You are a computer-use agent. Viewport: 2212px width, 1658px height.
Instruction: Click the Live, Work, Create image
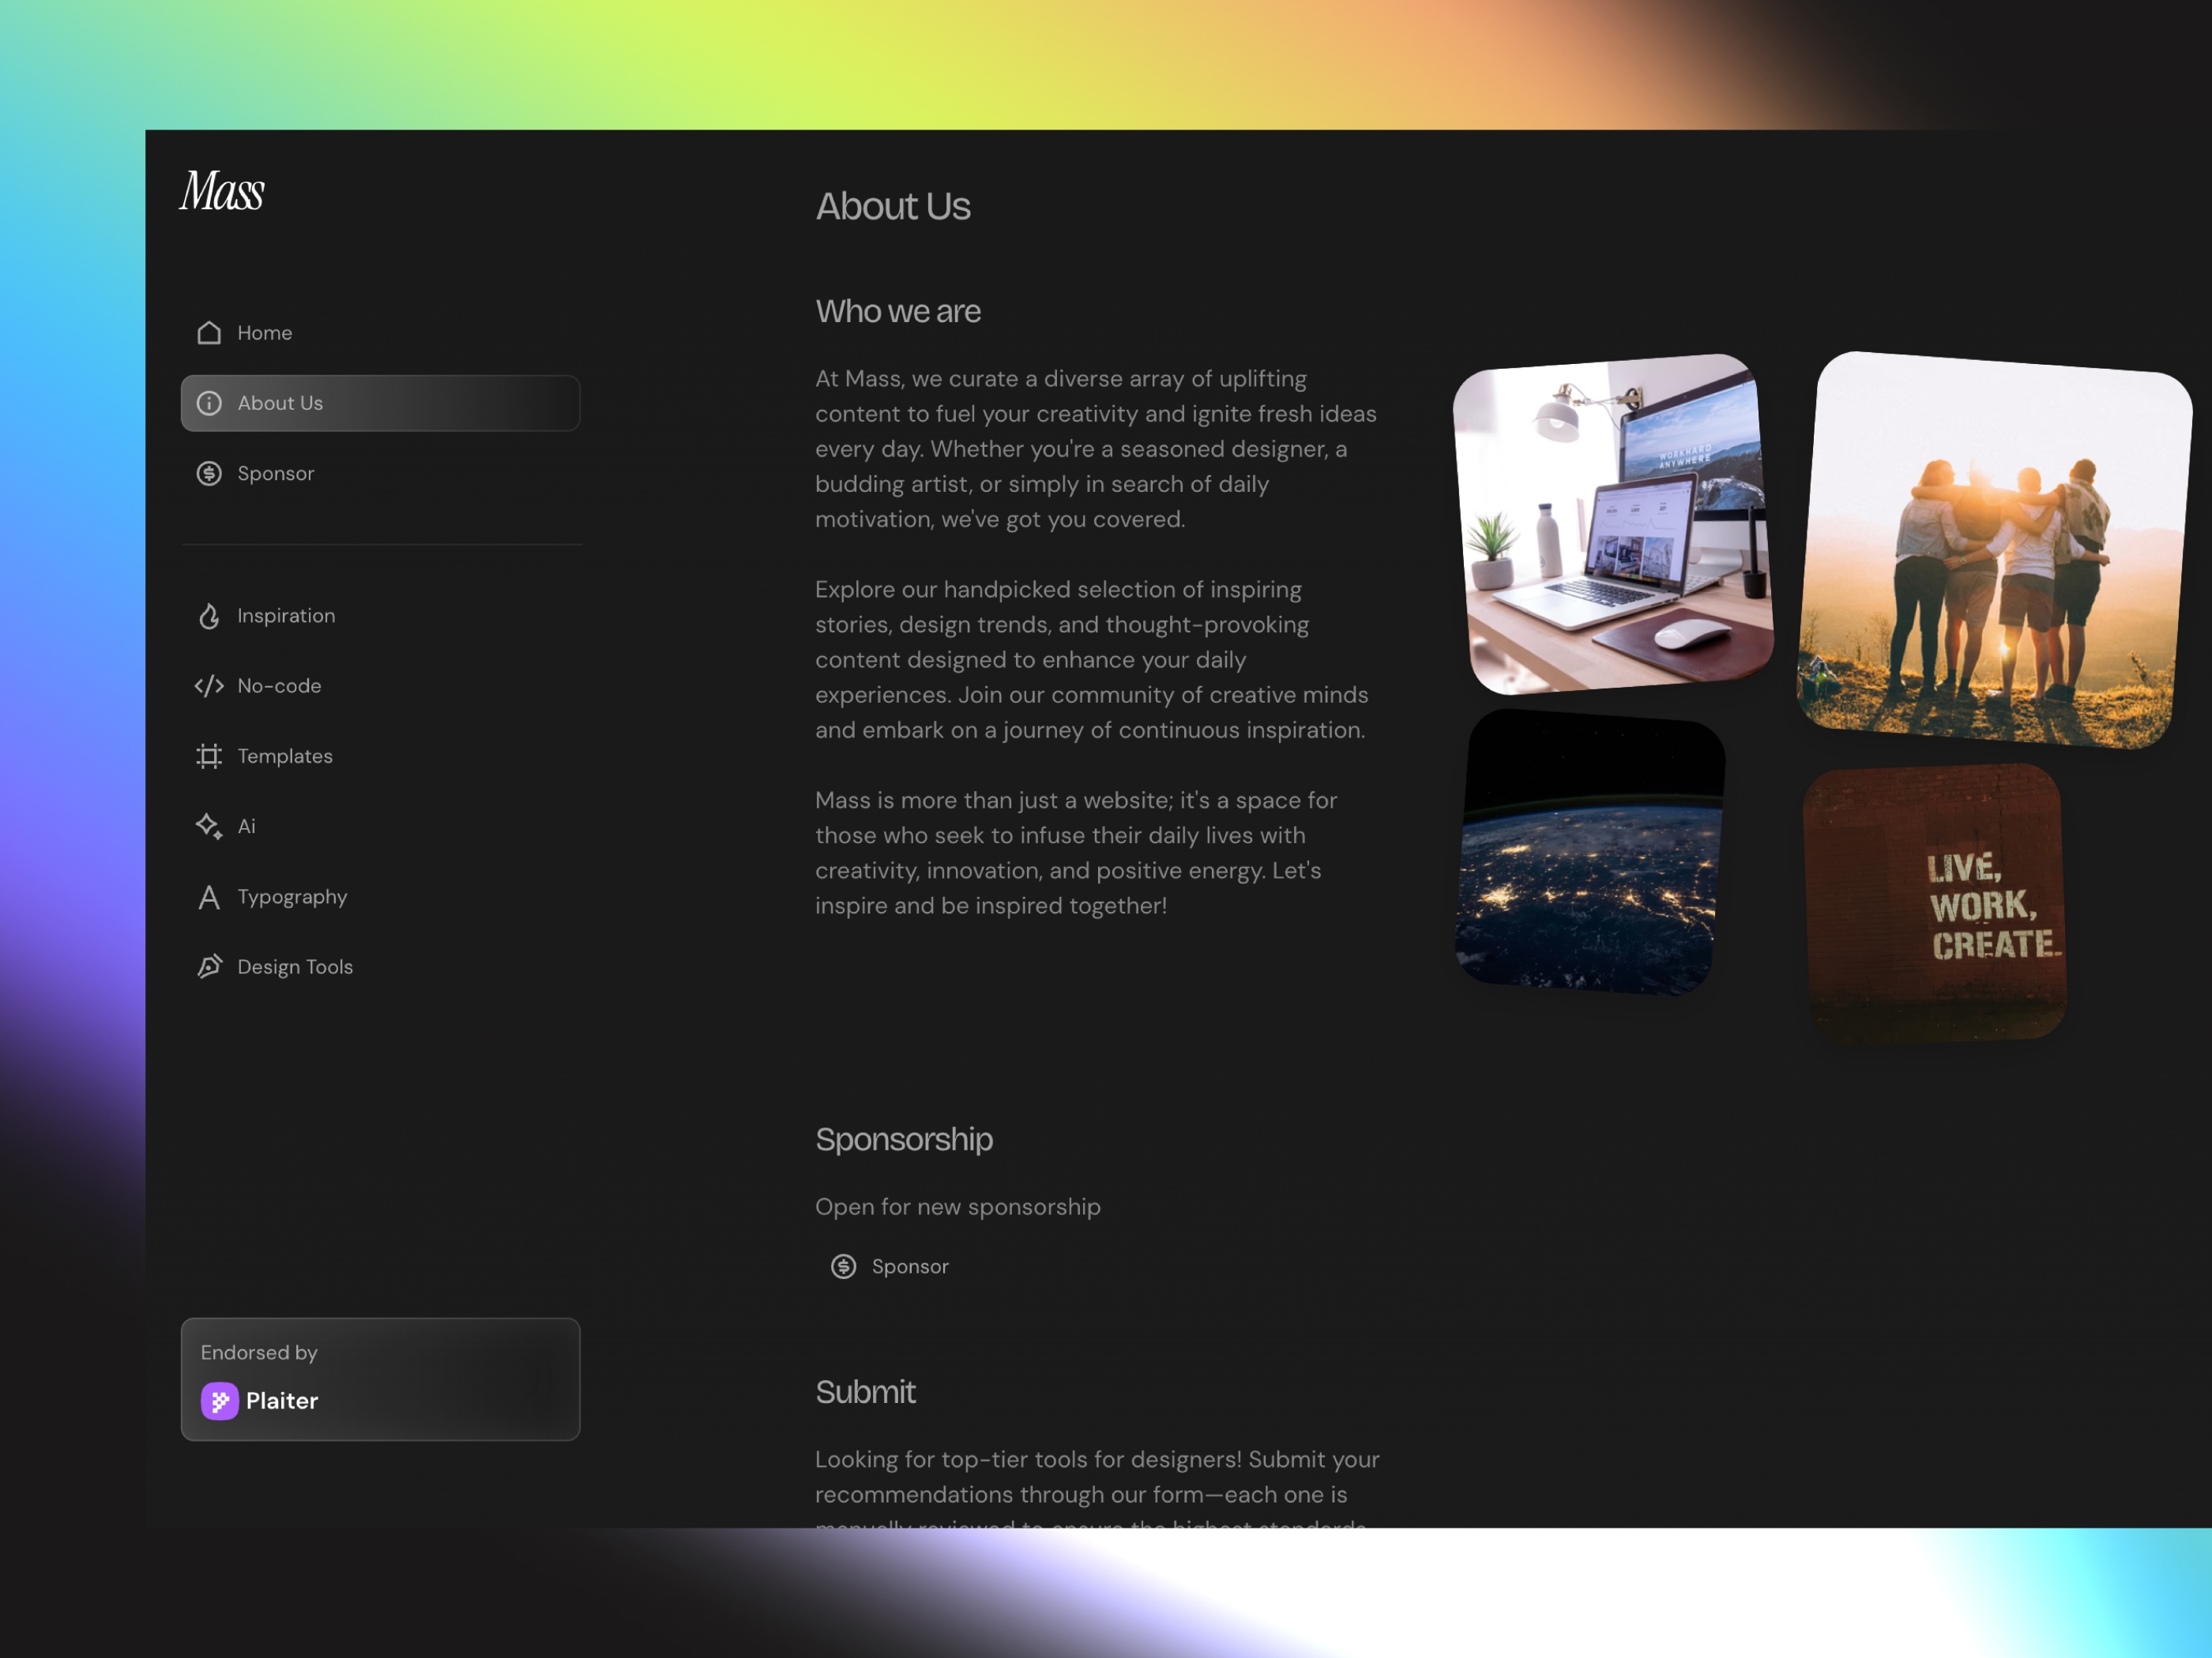(1934, 902)
